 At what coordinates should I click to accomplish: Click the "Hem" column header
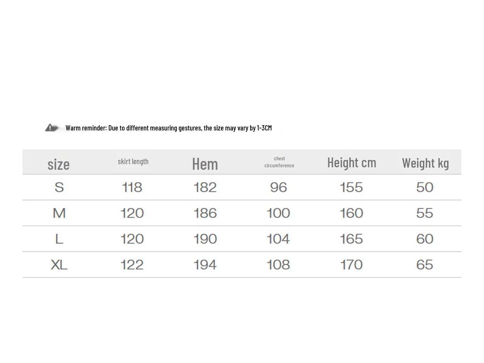pyautogui.click(x=205, y=164)
